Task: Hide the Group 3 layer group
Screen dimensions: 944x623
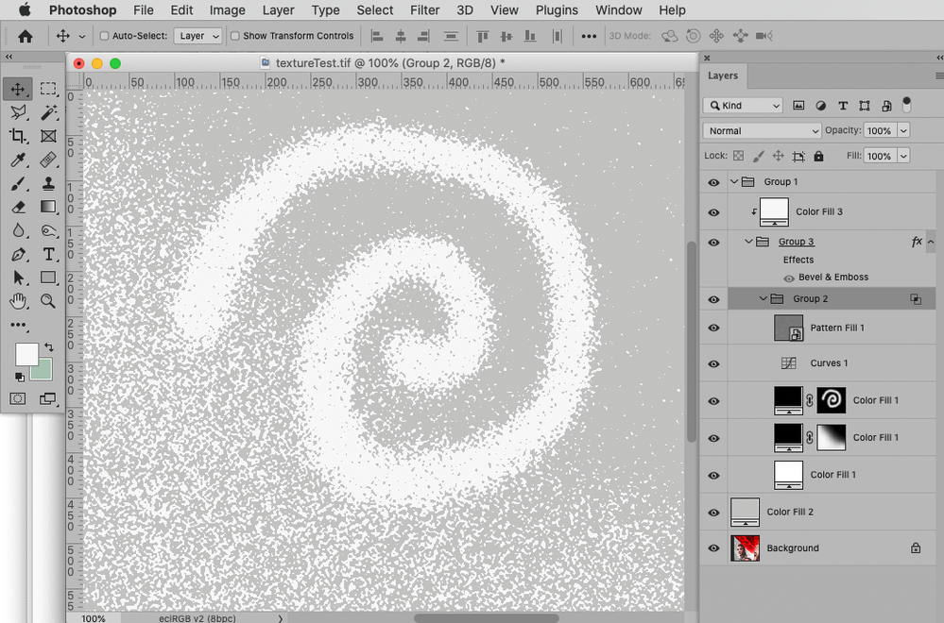Action: point(714,243)
